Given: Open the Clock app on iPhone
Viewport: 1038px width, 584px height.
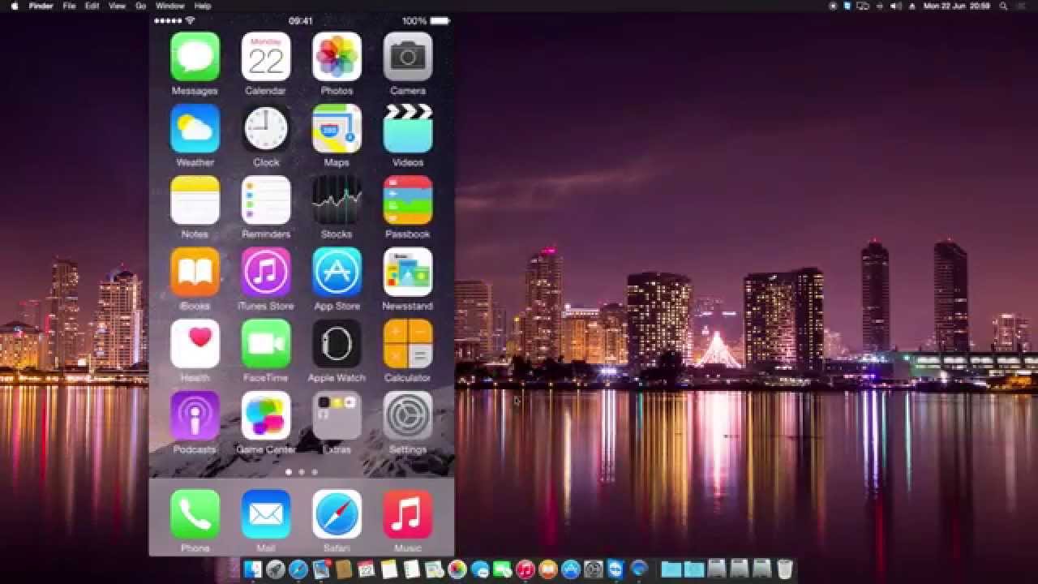Looking at the screenshot, I should (x=266, y=128).
